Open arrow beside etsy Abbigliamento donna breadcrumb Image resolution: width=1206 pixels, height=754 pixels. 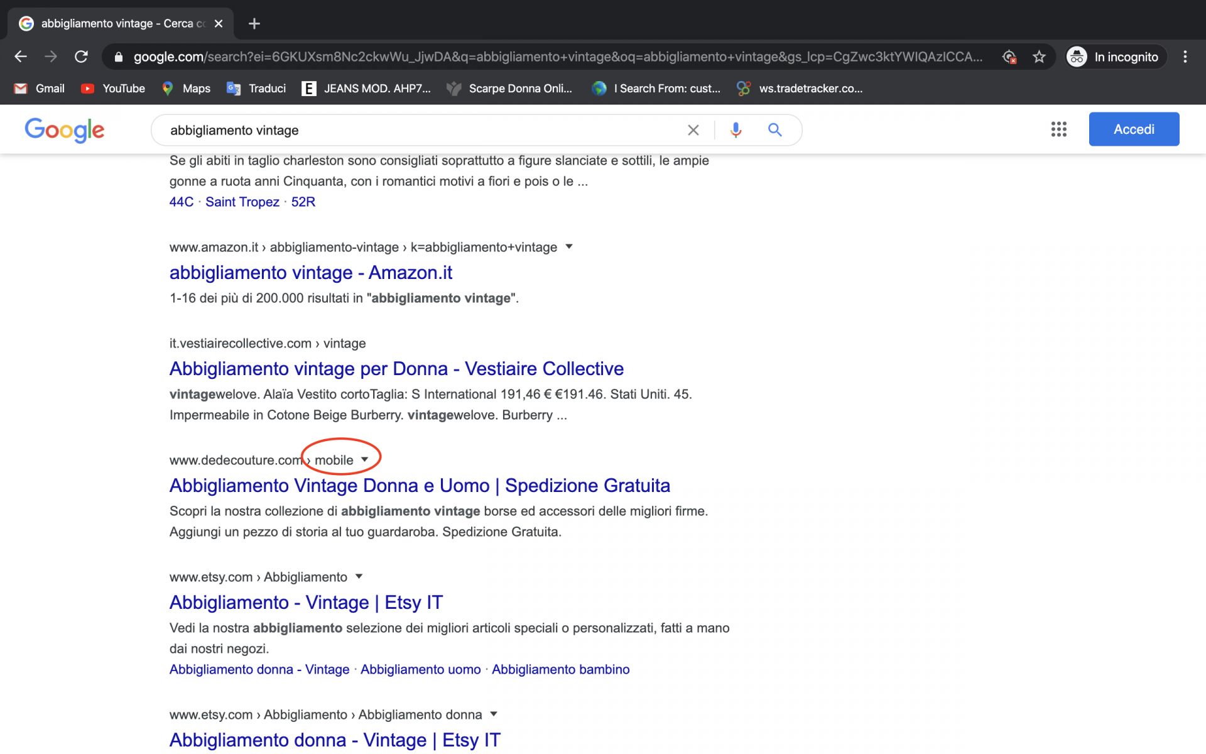[494, 714]
